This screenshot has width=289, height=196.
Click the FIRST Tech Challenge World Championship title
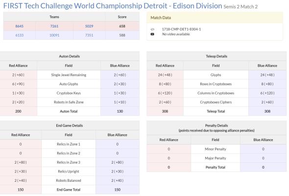113,6
